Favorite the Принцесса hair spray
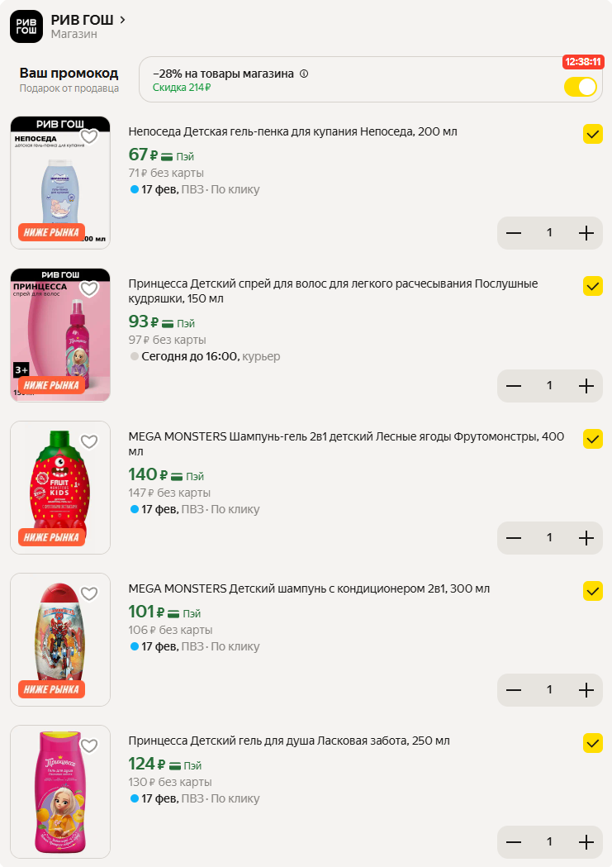The height and width of the screenshot is (867, 612). [89, 289]
